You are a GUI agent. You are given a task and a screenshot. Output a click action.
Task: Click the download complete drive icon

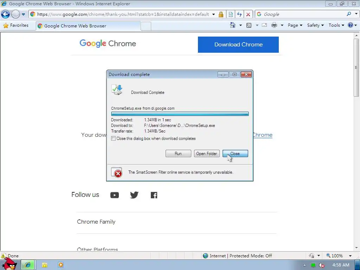[x=117, y=90]
